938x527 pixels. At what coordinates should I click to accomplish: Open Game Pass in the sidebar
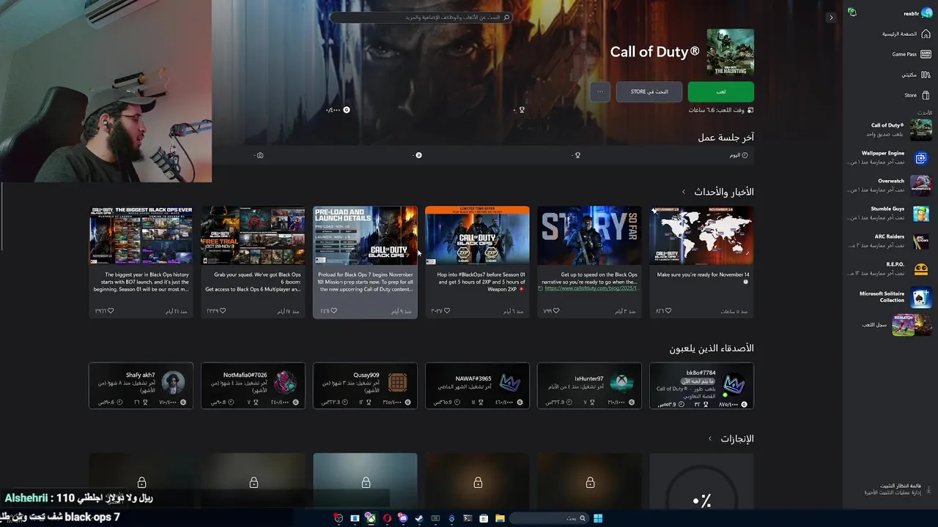coord(910,54)
